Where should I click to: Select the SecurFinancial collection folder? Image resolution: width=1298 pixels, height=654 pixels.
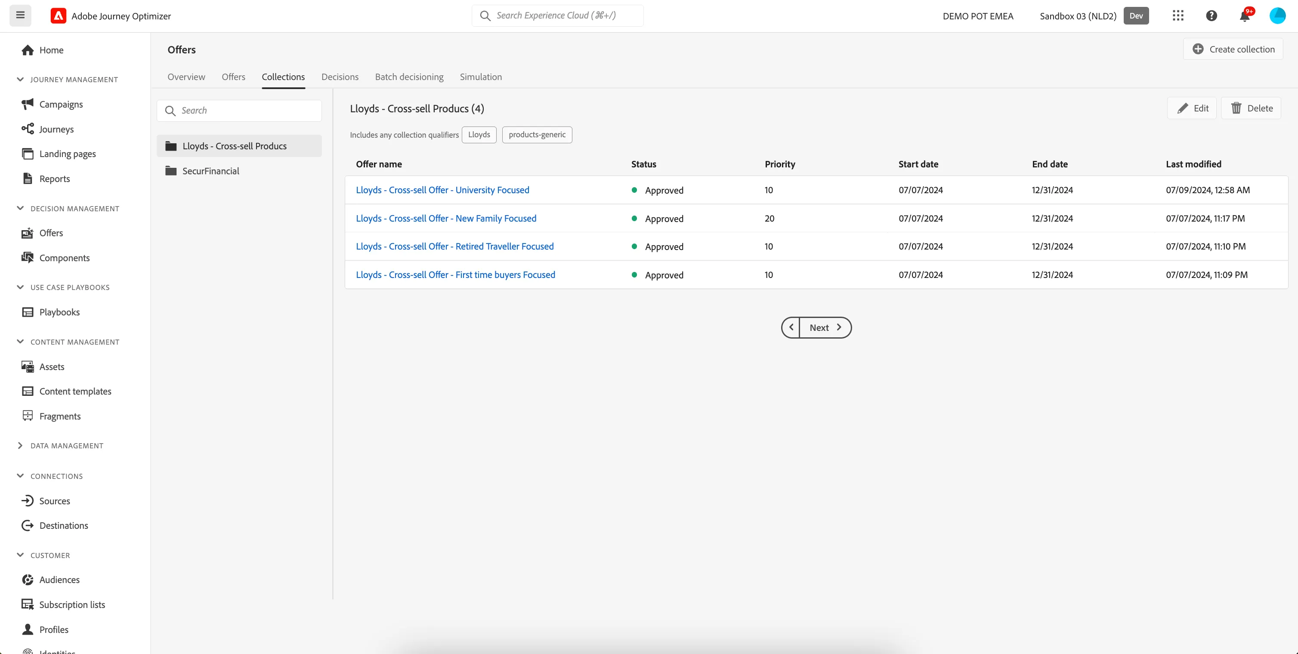pos(239,171)
